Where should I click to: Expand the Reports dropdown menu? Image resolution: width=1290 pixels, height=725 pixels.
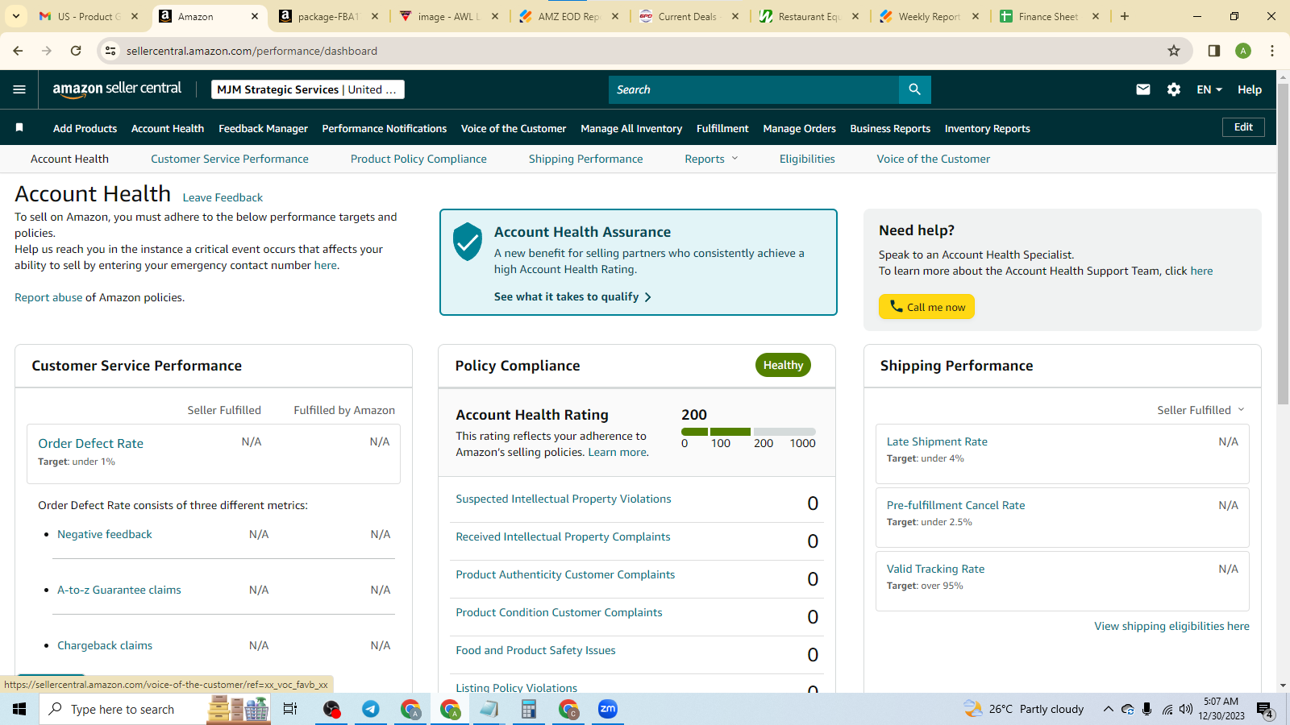(x=711, y=159)
